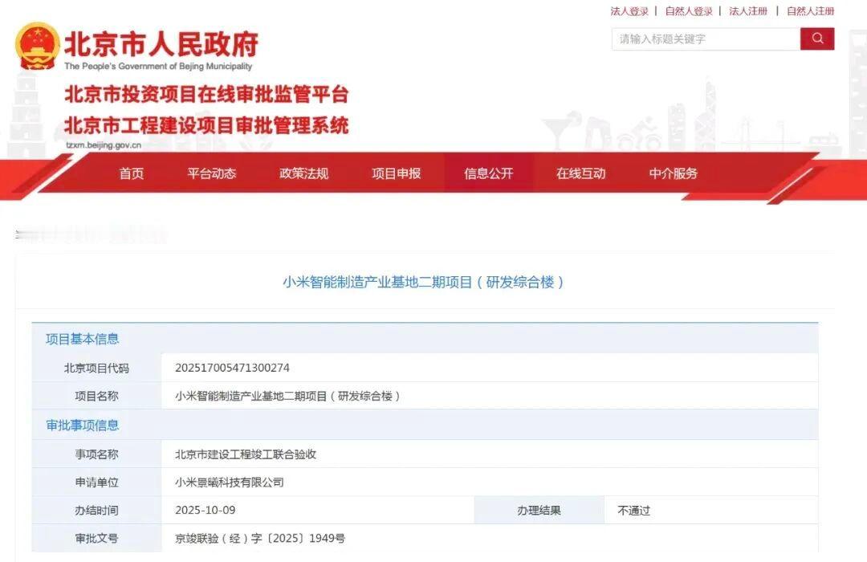Click the 项目基本信息 section header

click(x=83, y=339)
